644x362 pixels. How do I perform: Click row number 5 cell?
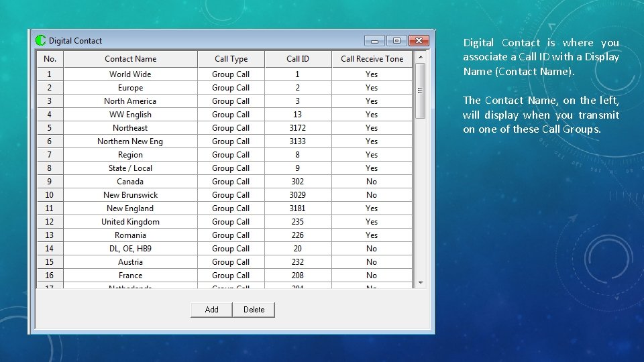tap(50, 128)
